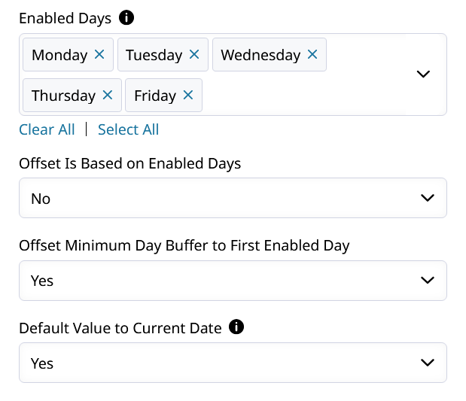466x401 pixels.
Task: Remove the Friday tag
Action: click(x=188, y=95)
